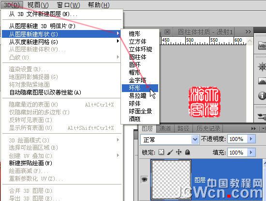Open the histogram panel icon

pyautogui.click(x=262, y=81)
